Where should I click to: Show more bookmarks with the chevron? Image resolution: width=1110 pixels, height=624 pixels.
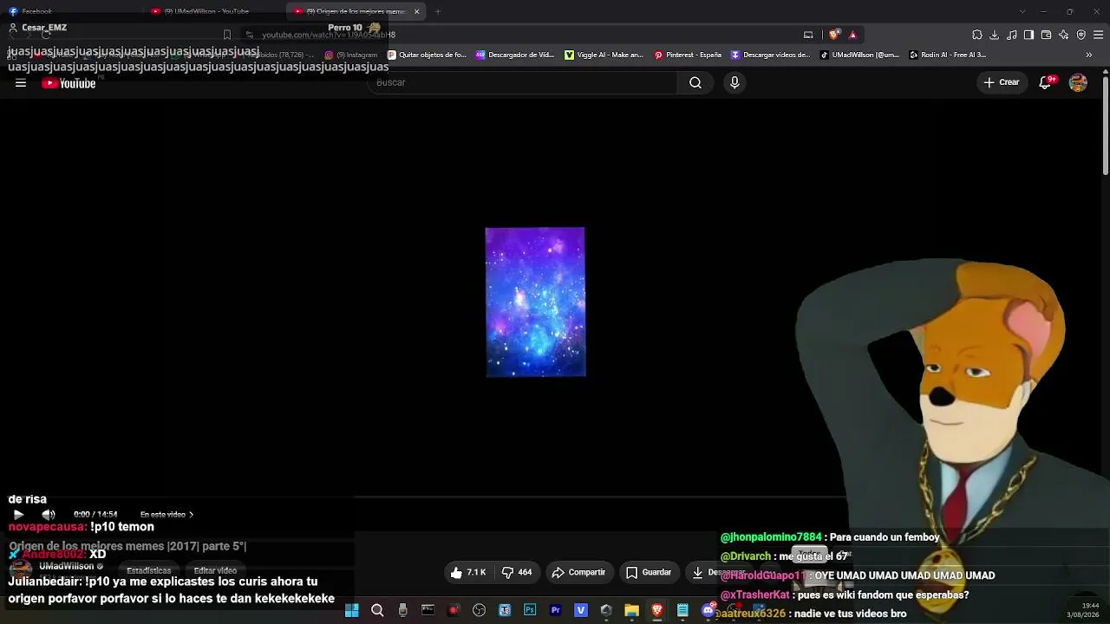tap(1089, 55)
